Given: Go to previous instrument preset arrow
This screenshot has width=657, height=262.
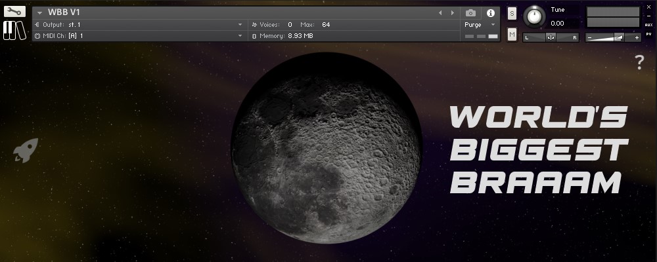Looking at the screenshot, I should click(440, 13).
